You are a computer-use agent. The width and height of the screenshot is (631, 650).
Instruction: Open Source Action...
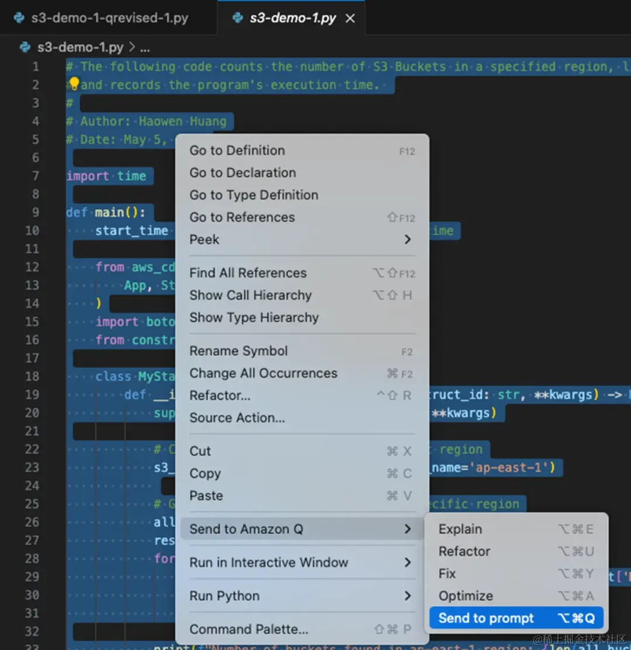(302, 418)
